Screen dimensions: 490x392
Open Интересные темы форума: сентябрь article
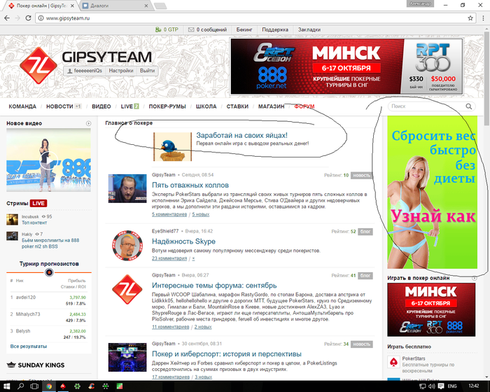point(214,286)
